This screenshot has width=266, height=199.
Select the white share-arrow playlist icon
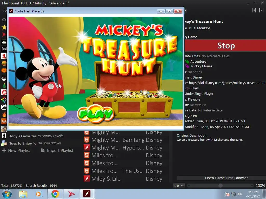click(4, 107)
